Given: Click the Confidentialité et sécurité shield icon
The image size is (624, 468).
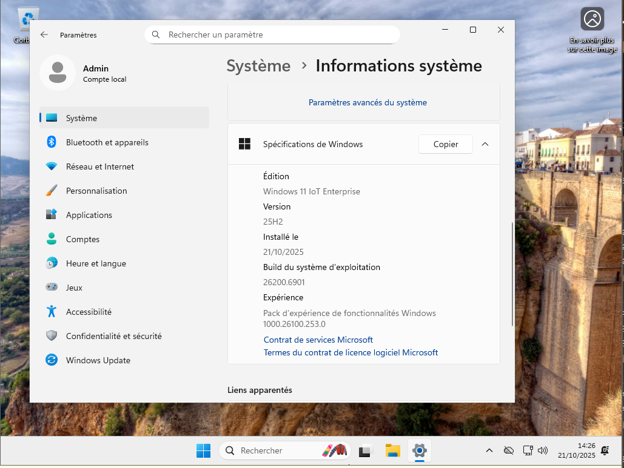Looking at the screenshot, I should [x=52, y=336].
